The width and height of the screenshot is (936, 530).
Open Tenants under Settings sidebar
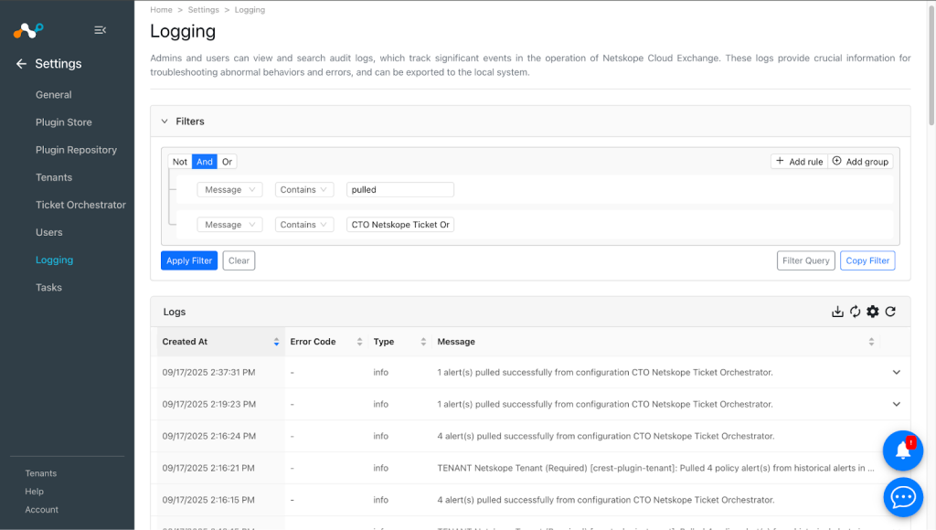[54, 177]
